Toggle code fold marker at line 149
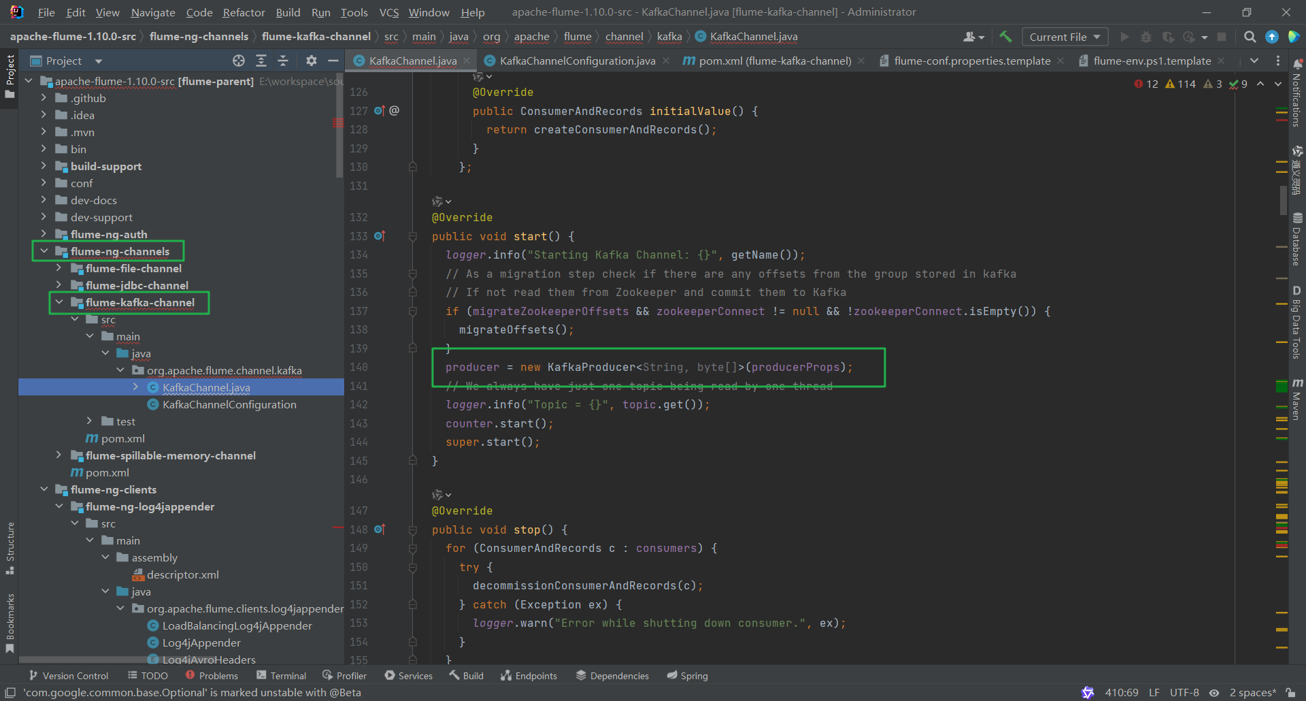The width and height of the screenshot is (1306, 701). click(412, 548)
